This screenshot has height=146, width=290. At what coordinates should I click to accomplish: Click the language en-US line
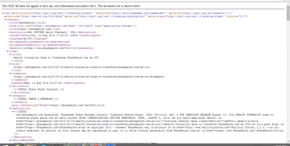pyautogui.click(x=28, y=39)
